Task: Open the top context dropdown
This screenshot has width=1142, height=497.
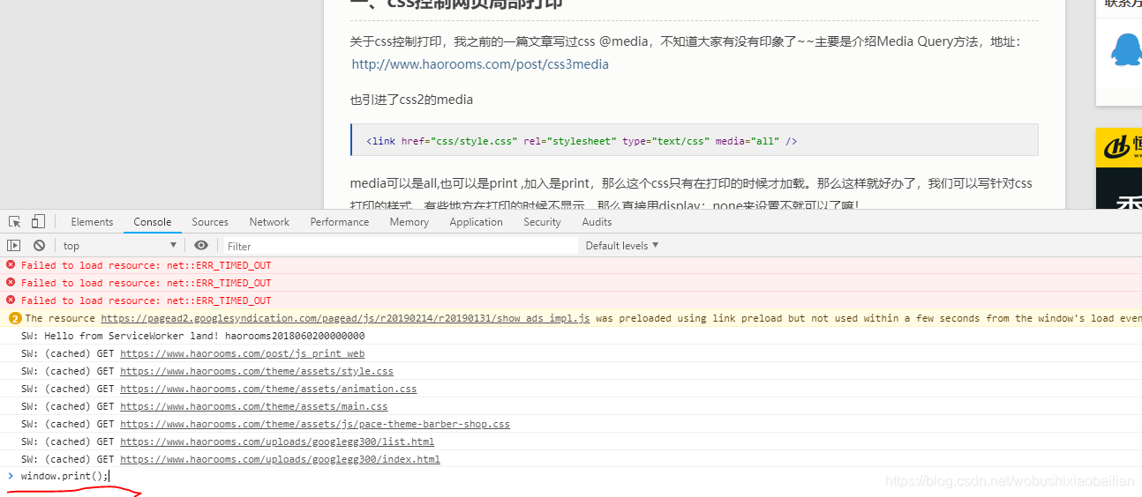Action: coord(120,246)
